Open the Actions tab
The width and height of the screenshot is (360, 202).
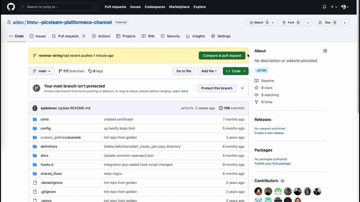(101, 36)
